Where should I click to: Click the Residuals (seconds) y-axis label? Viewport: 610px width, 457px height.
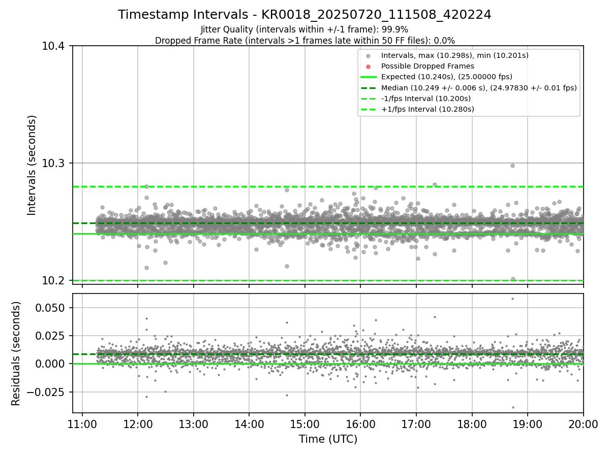(x=16, y=353)
